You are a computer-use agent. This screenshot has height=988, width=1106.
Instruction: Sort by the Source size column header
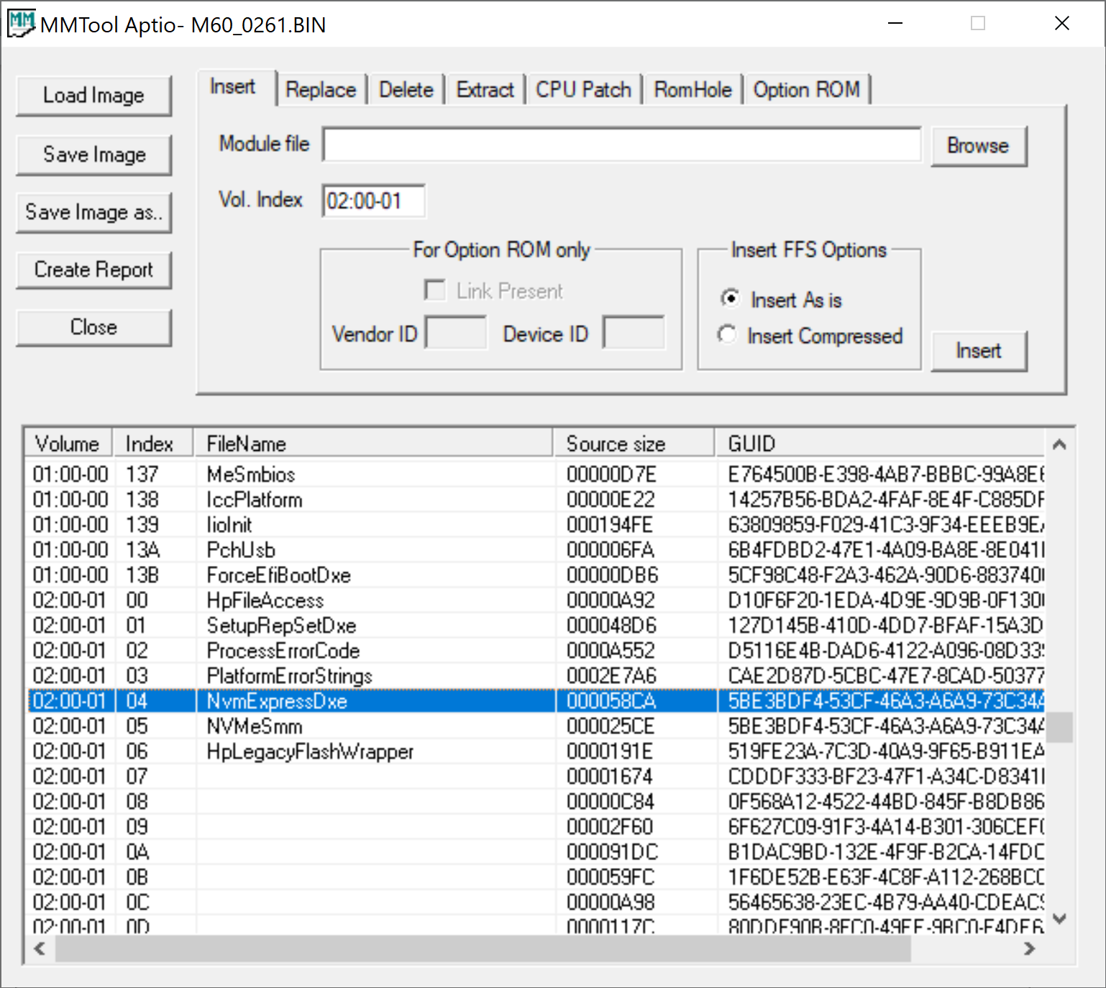(x=635, y=443)
